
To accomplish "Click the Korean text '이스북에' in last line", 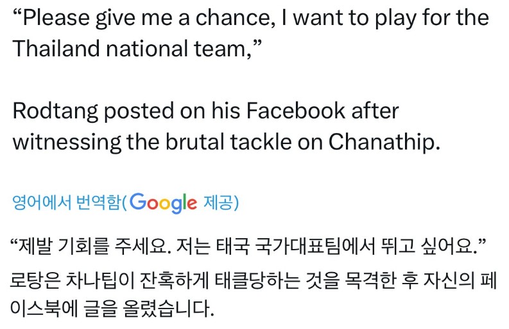I will coord(44,308).
